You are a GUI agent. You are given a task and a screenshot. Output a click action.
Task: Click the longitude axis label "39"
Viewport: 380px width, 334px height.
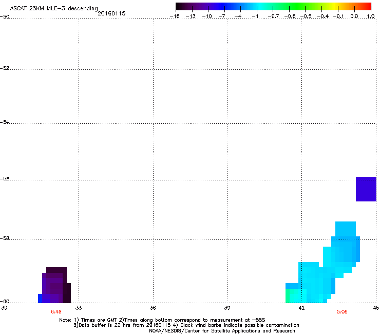pos(227,308)
